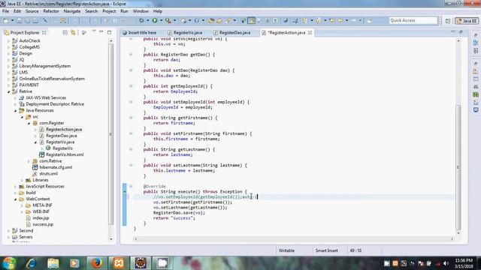Open the Source menu
This screenshot has width=481, height=270.
click(32, 11)
